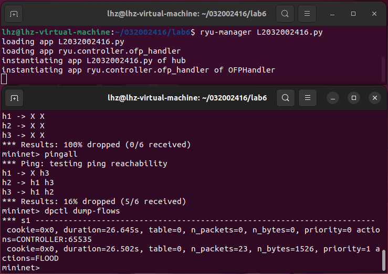Open hamburger menu of top terminal
The image size is (388, 274).
(x=308, y=13)
